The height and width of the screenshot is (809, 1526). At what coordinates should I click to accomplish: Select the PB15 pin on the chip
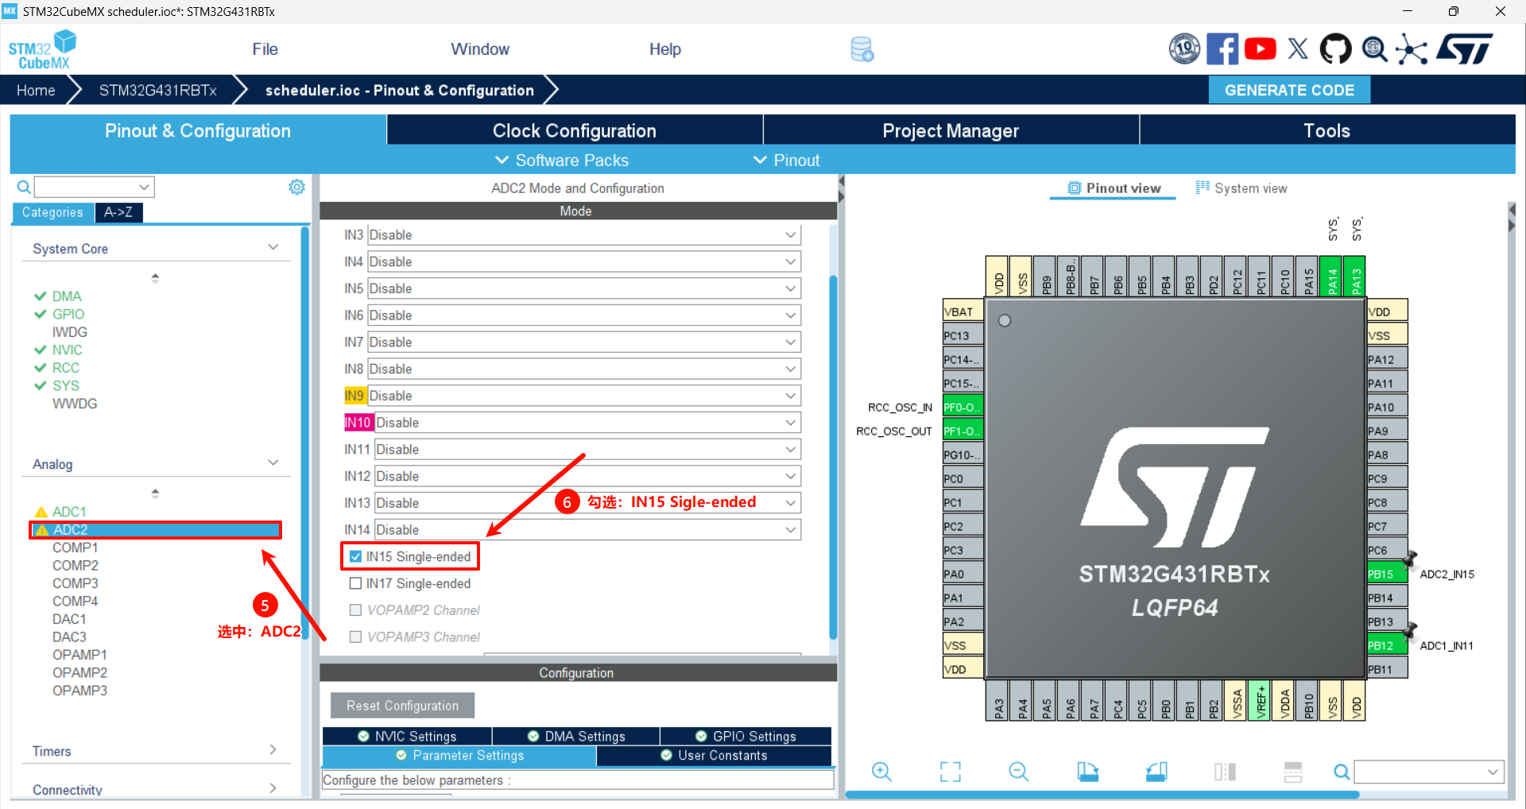coord(1387,574)
